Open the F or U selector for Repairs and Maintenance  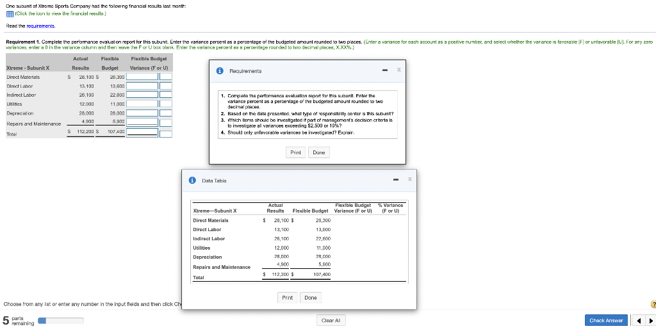tap(166, 122)
